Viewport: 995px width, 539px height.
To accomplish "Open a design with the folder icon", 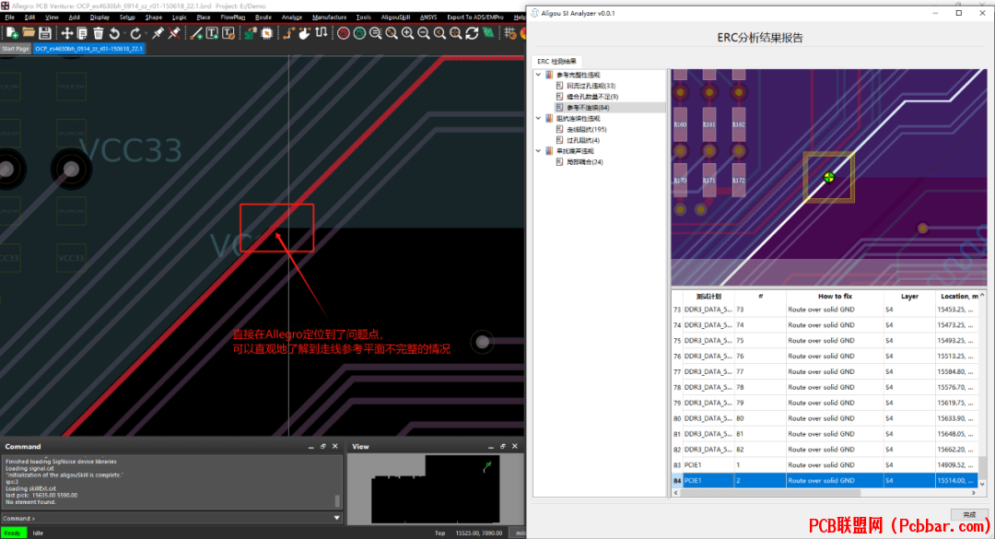I will 29,33.
